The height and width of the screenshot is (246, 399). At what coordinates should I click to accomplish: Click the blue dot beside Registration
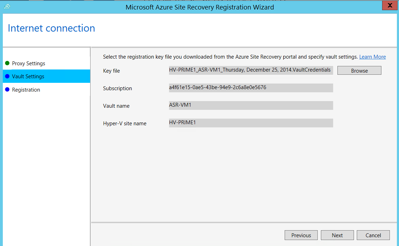7,89
